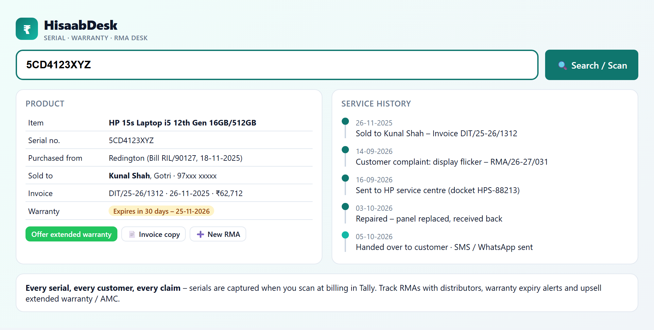Click customer name 'Kunal Shah' in Sold to row

[x=129, y=176]
